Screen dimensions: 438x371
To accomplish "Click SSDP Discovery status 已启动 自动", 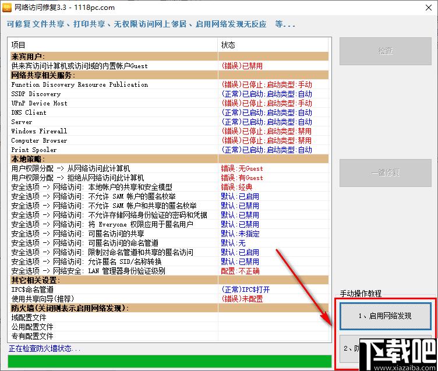I will tap(267, 94).
